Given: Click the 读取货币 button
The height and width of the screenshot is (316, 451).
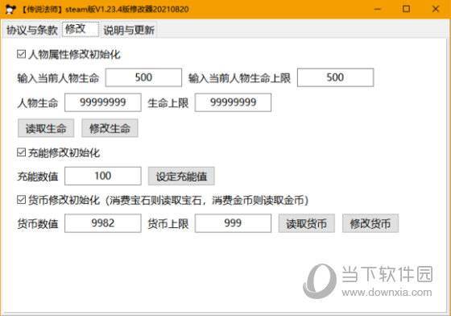Looking at the screenshot, I should 307,223.
